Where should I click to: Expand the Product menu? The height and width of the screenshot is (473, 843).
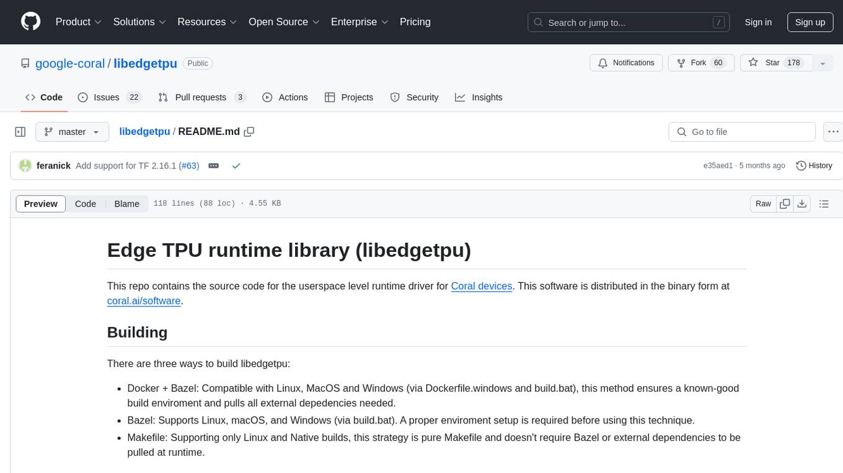point(79,22)
